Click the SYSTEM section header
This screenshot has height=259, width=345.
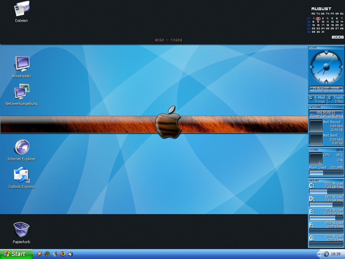[x=314, y=150]
